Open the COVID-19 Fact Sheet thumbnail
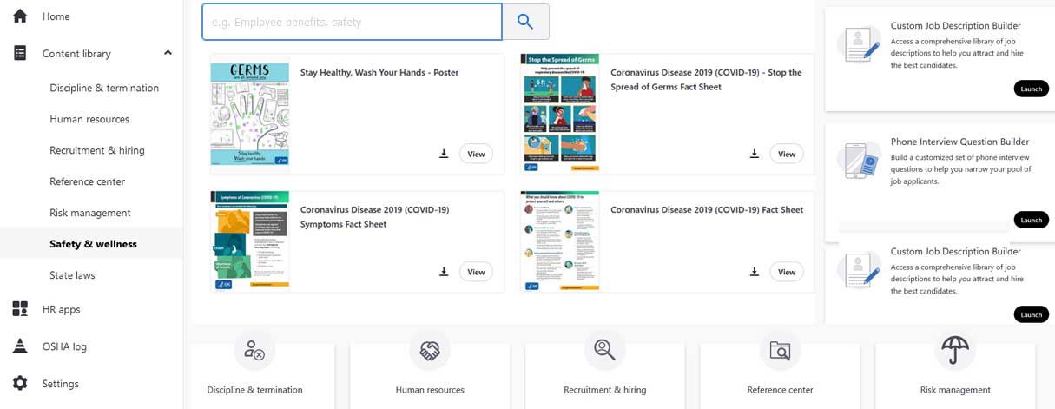Viewport: 1055px width, 409px height. (x=560, y=241)
